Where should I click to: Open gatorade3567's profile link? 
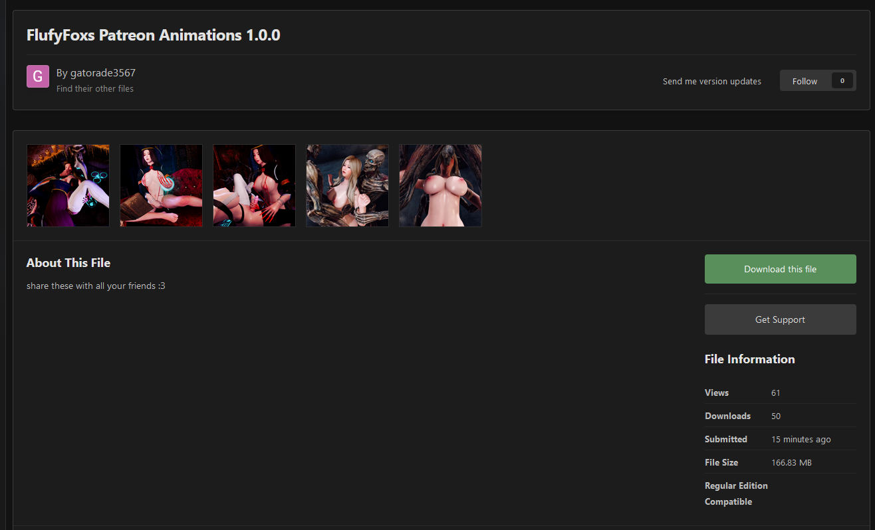[103, 72]
